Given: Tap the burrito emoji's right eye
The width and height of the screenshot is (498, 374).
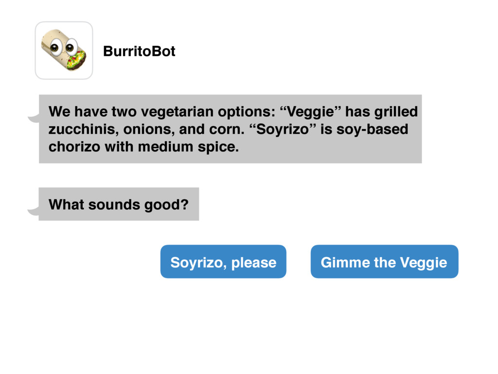Looking at the screenshot, I should [x=71, y=47].
